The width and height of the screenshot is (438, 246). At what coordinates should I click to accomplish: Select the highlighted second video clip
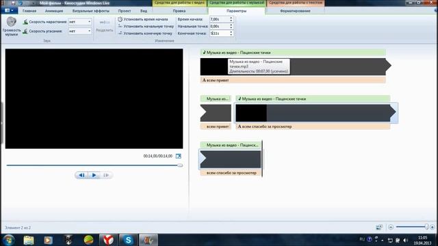click(316, 113)
